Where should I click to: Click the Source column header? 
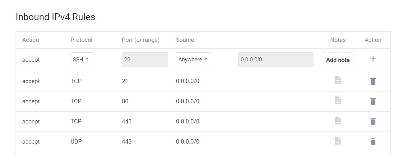click(185, 40)
